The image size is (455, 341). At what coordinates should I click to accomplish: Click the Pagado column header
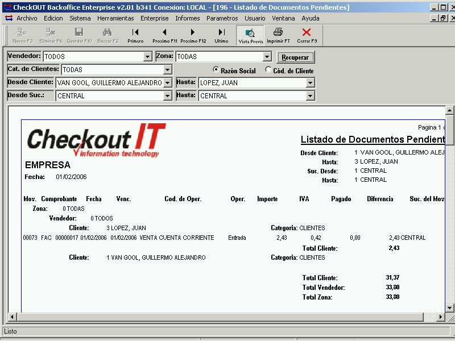(x=341, y=199)
